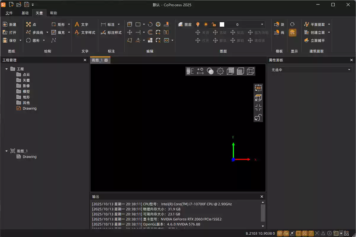
Task: Toggle the plain square snap button in status bar
Action: pos(299,233)
